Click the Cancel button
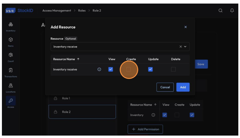240x138 pixels. coord(165,87)
